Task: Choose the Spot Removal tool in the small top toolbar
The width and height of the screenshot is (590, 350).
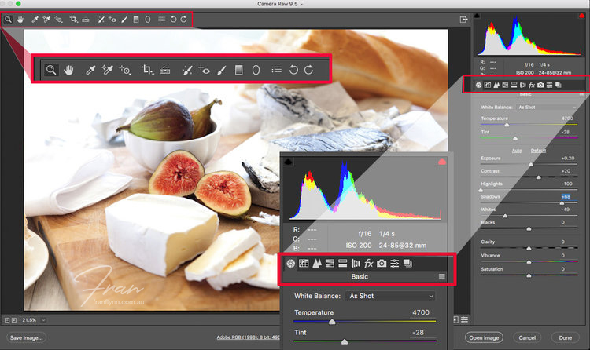Action: pyautogui.click(x=101, y=19)
